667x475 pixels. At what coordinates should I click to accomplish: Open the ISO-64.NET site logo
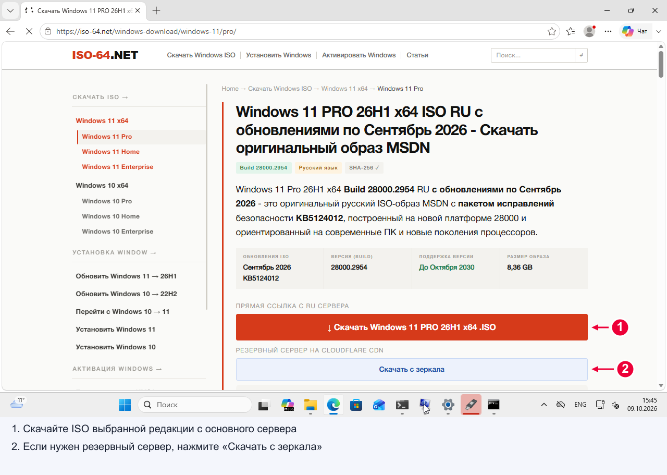[105, 55]
